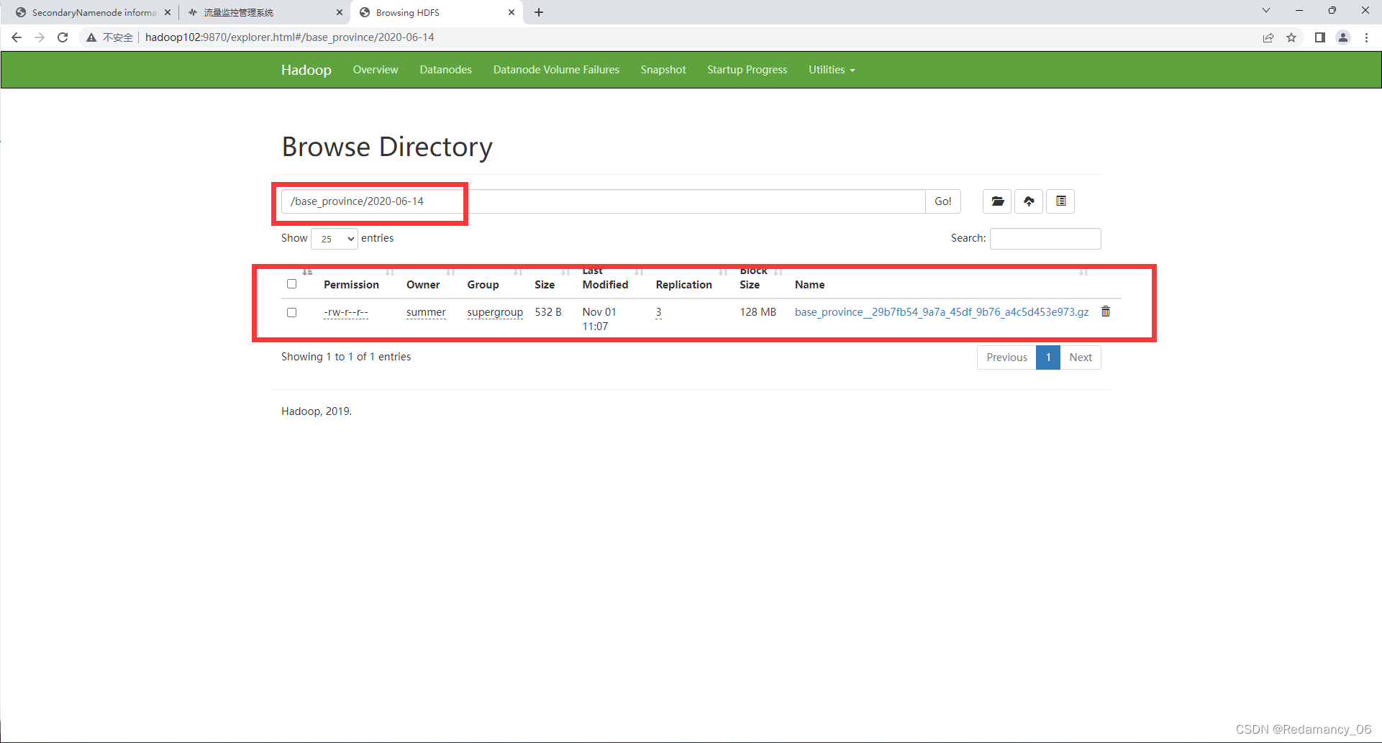Viewport: 1382px width, 743px height.
Task: Go back with browser back arrow
Action: coord(17,37)
